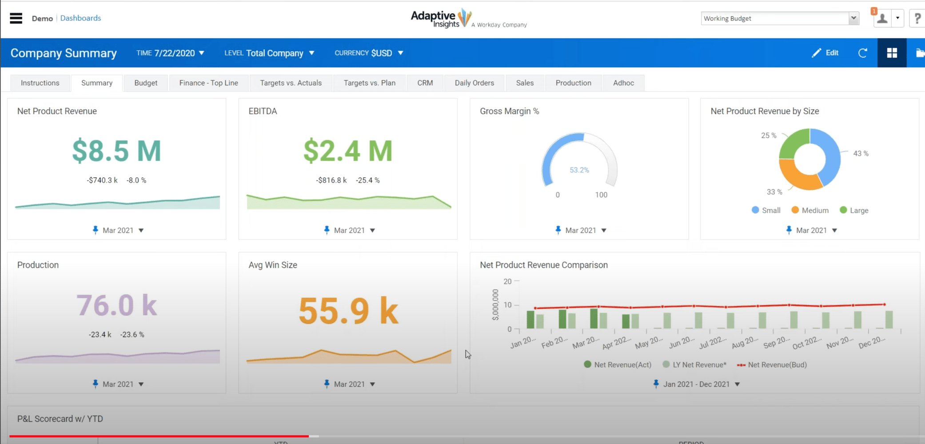Click the user profile icon with notification badge

pyautogui.click(x=882, y=18)
